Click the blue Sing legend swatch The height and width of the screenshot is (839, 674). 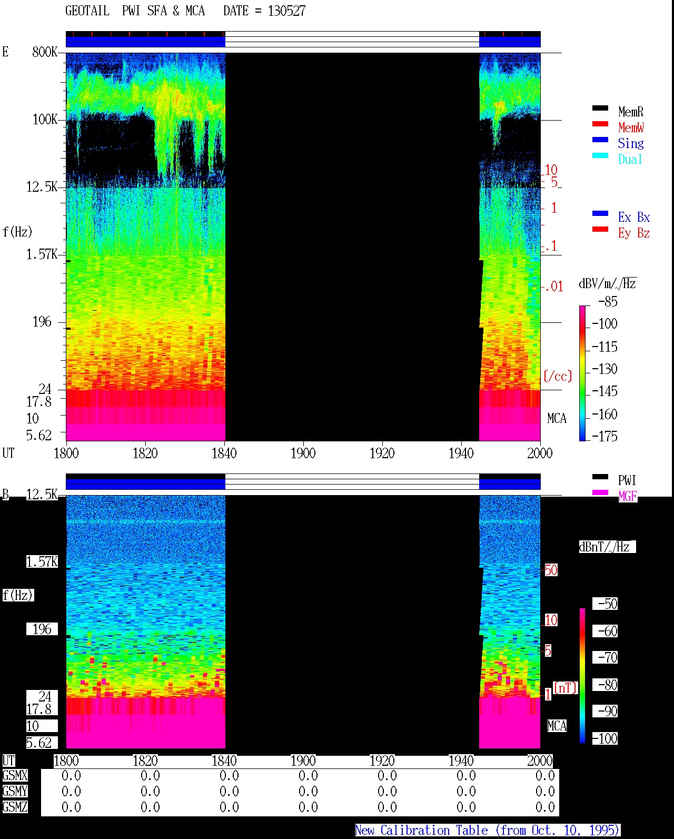tap(600, 140)
